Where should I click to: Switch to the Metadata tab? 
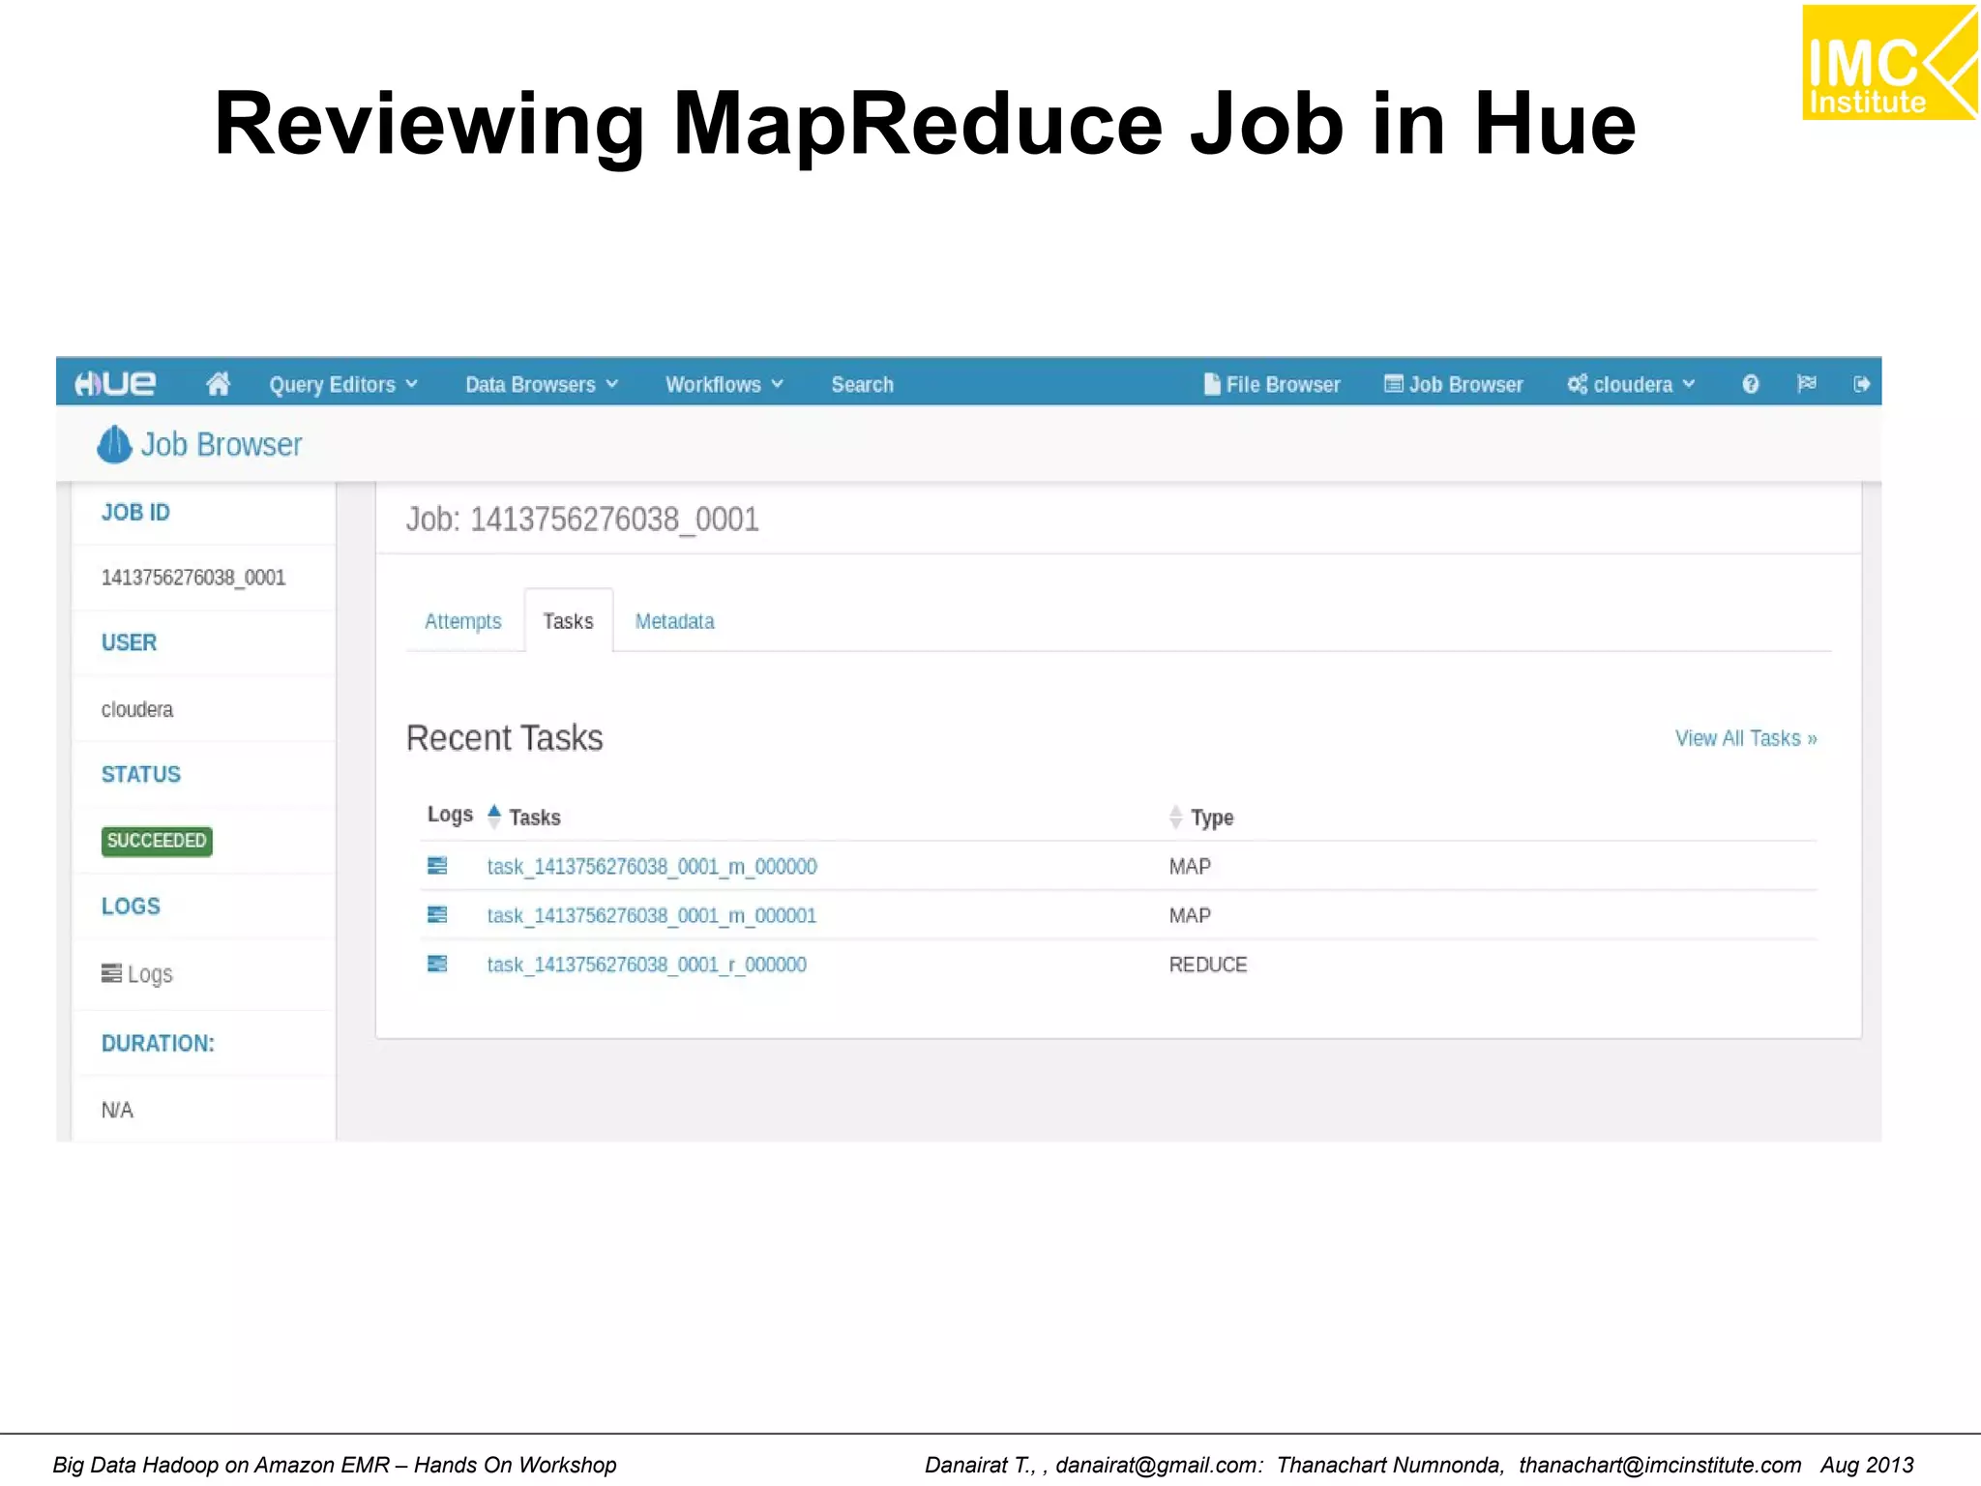coord(674,621)
